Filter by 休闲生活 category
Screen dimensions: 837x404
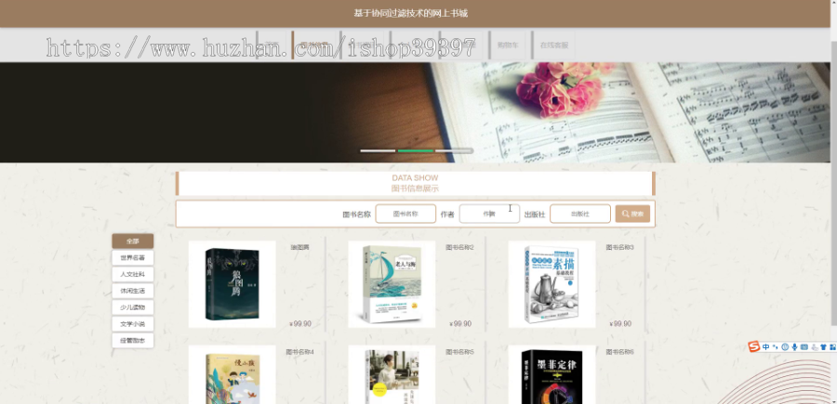click(x=132, y=291)
